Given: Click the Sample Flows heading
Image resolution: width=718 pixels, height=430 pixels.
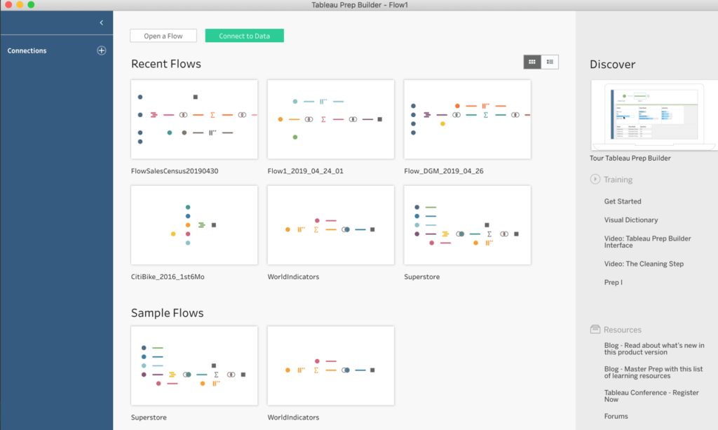Looking at the screenshot, I should click(167, 313).
